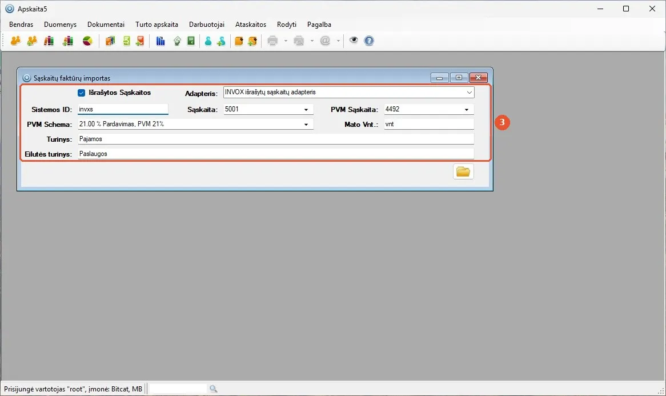Click the dark green ledger book icon

191,41
